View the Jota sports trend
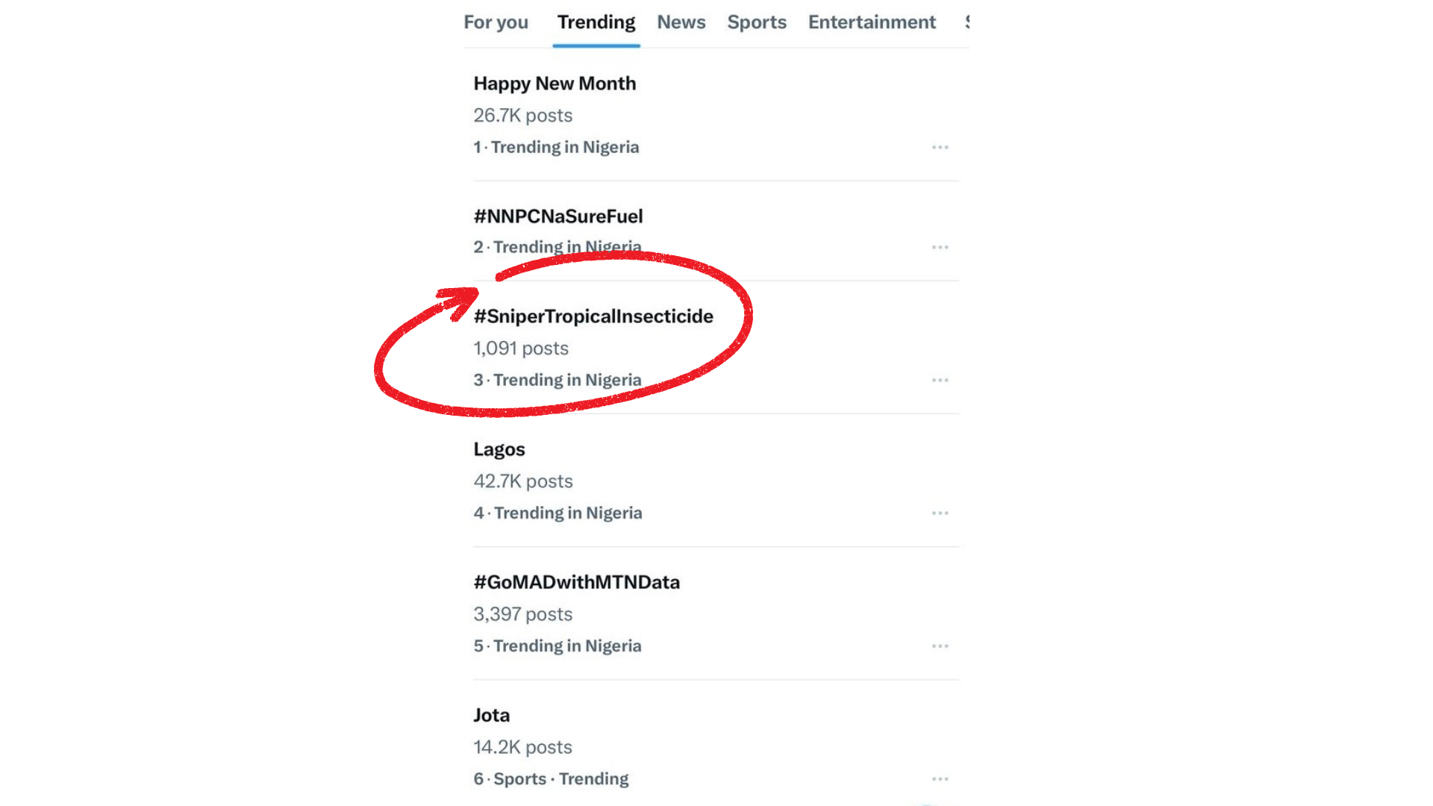Viewport: 1433px width, 806px height. (x=492, y=715)
